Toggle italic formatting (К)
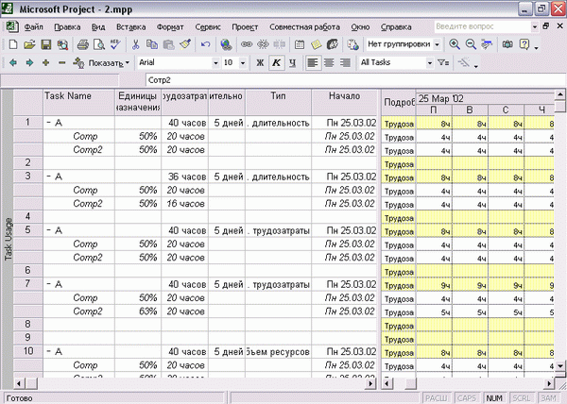The height and width of the screenshot is (404, 567). (276, 63)
